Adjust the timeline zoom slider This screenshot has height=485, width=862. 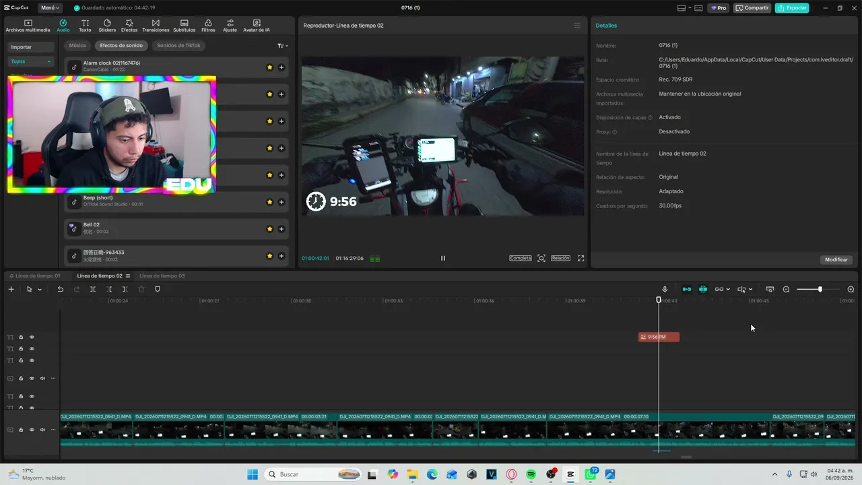coord(819,289)
